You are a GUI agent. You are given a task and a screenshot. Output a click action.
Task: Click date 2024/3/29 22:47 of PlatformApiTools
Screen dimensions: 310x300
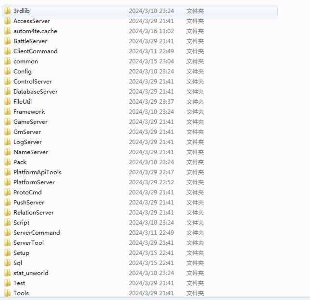151,172
